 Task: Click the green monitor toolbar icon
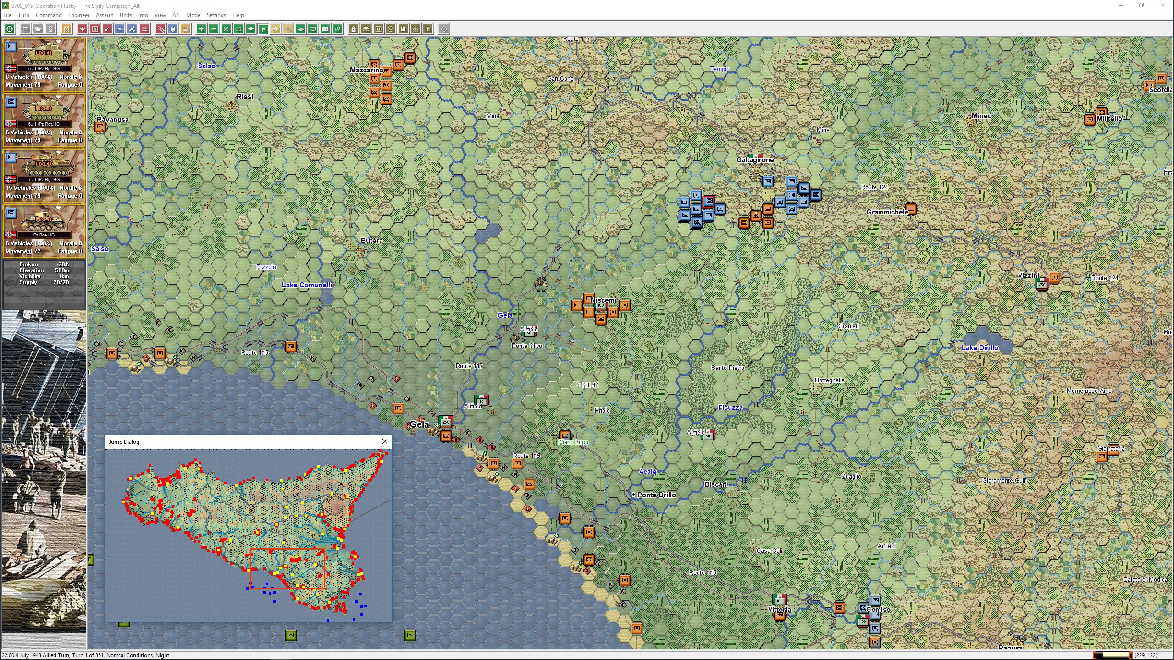point(313,29)
